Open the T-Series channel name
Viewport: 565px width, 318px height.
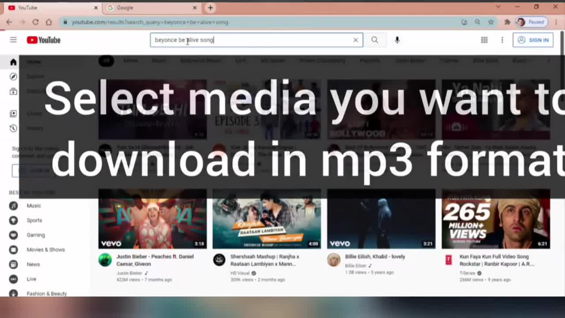tap(467, 273)
